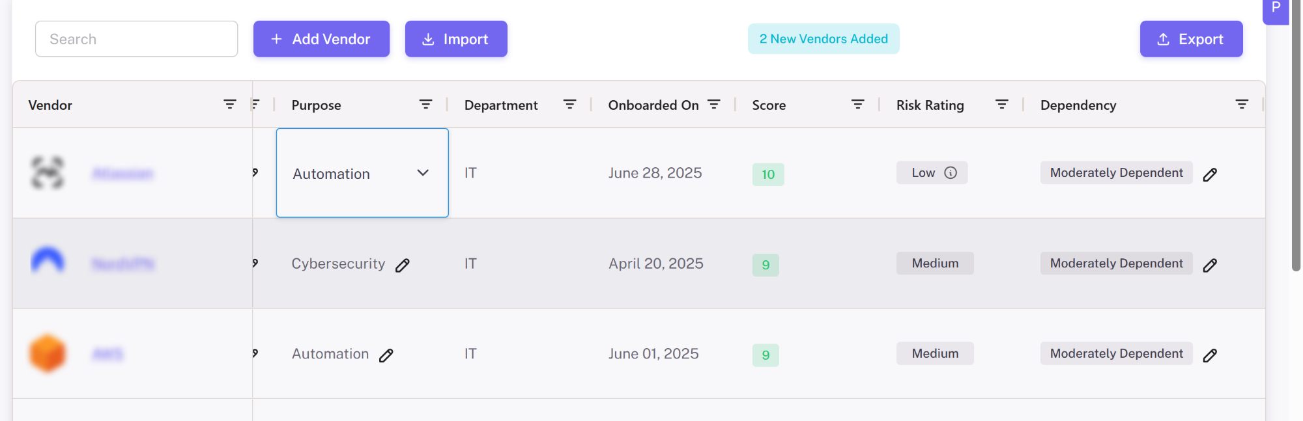Screen dimensions: 1303x421
Task: Open the Vendor column filter icon
Action: (230, 104)
